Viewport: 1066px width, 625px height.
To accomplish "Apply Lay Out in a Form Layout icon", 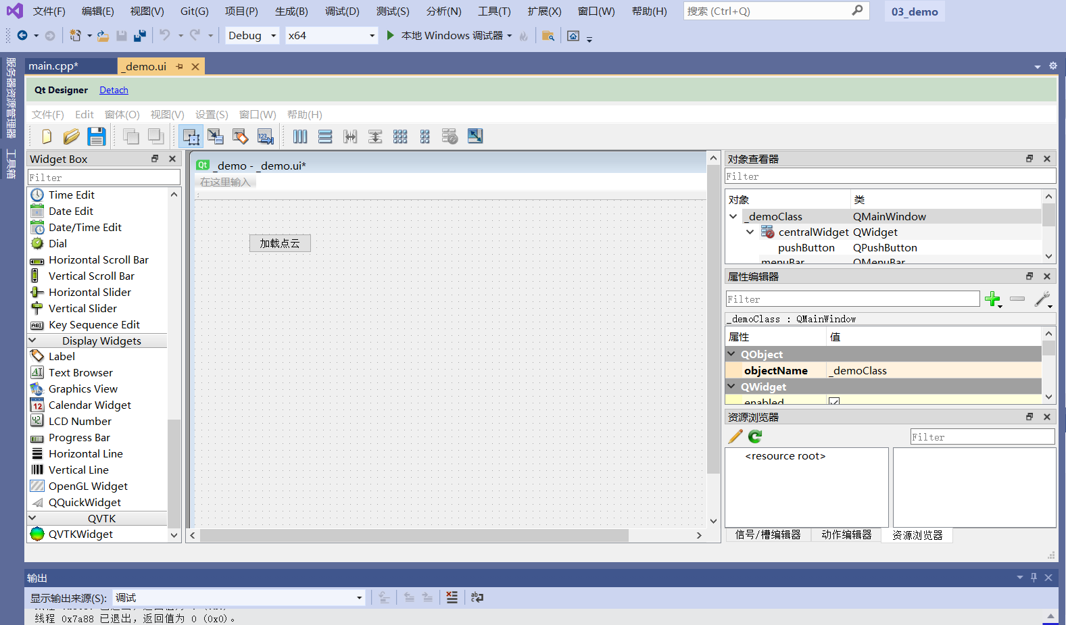I will click(x=425, y=136).
